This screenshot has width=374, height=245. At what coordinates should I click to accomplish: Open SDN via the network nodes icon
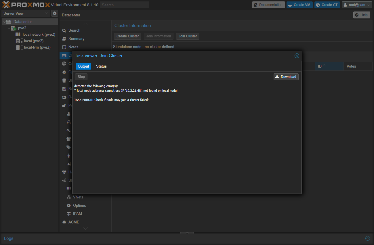[64, 180]
